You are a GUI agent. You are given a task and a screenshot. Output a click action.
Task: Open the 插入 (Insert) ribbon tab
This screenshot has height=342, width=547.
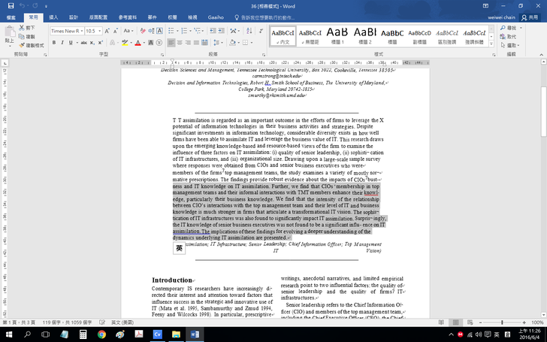click(53, 16)
